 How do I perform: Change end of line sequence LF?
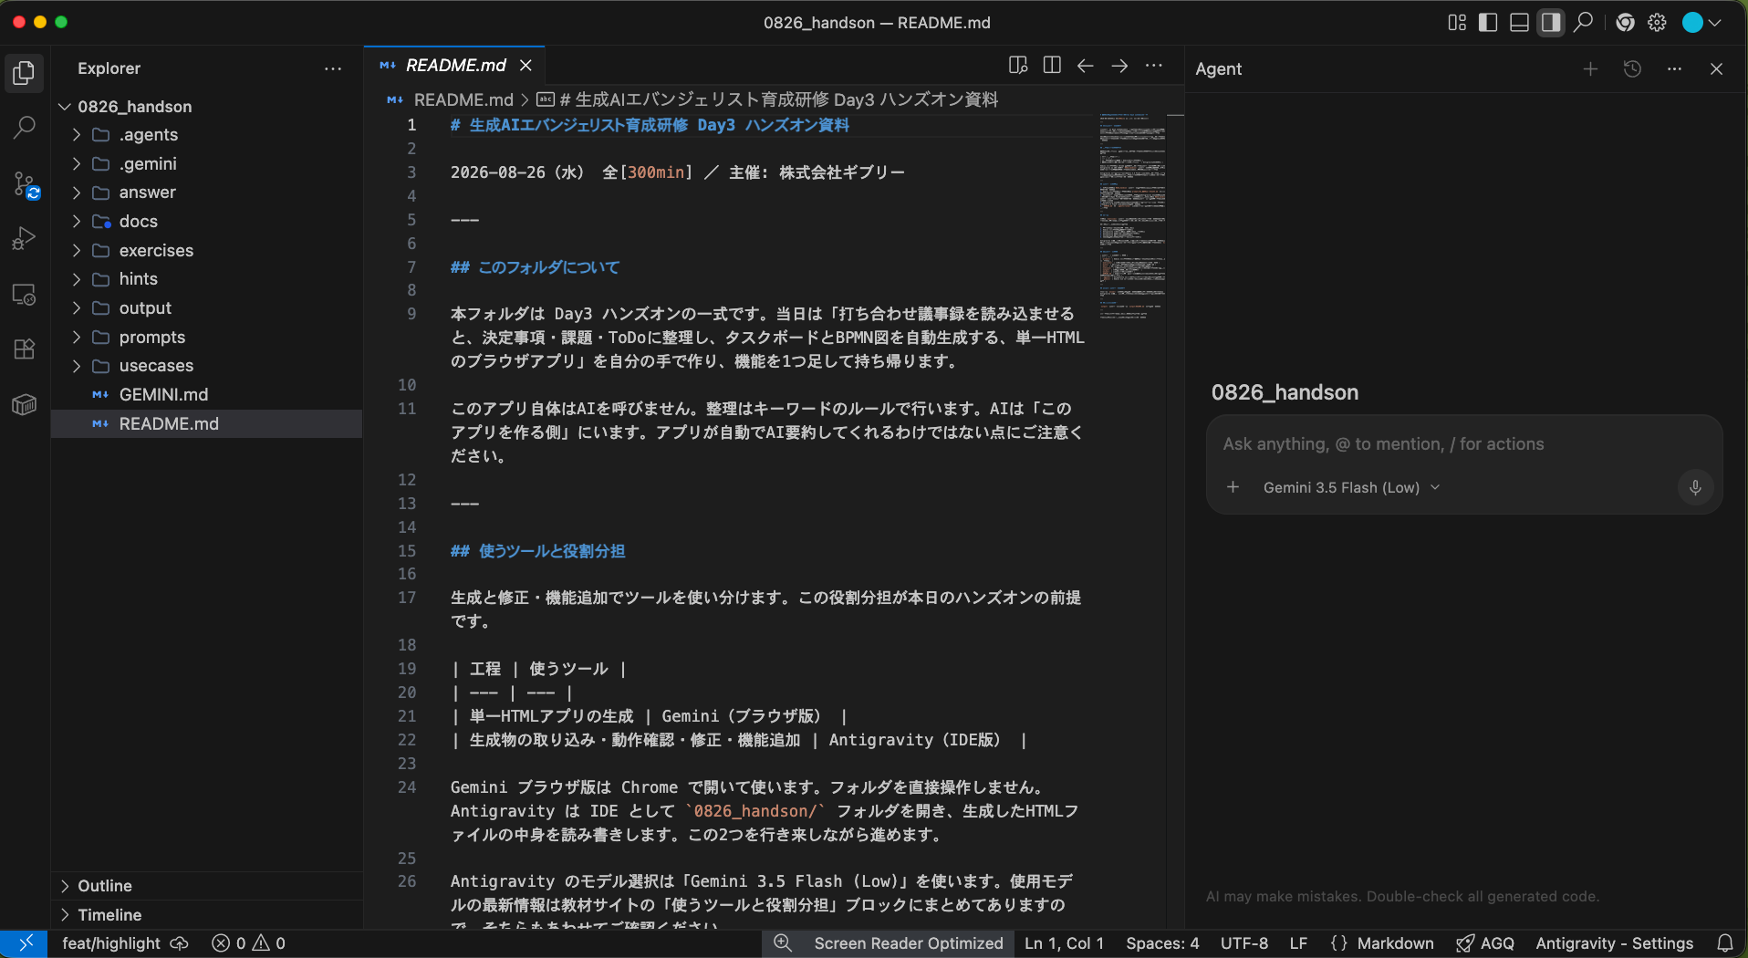click(1298, 943)
